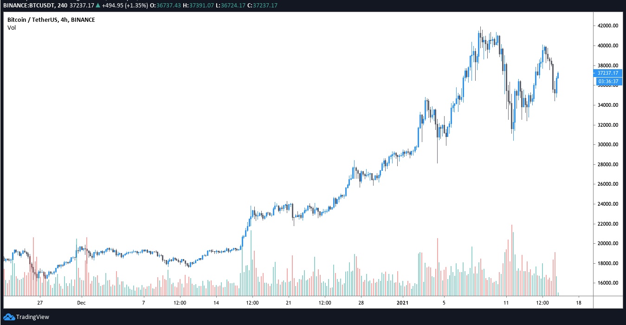Click the 7 date on time axis
The height and width of the screenshot is (325, 626).
[x=143, y=303]
